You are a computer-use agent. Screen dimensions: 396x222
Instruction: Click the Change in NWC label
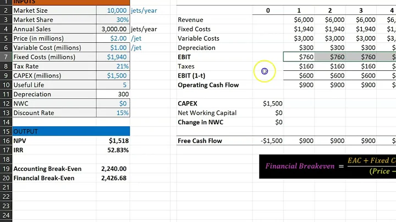(x=201, y=123)
